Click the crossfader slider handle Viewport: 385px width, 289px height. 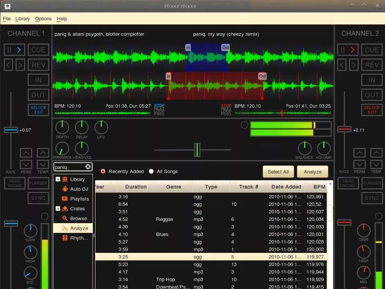[x=197, y=150]
